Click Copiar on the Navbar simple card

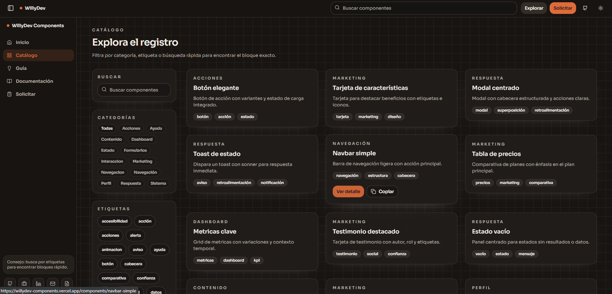(x=382, y=191)
